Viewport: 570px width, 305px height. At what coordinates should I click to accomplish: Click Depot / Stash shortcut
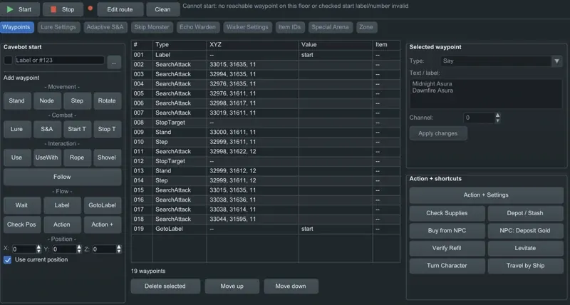coord(525,213)
